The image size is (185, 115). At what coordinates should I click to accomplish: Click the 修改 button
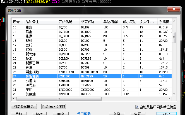(39, 114)
